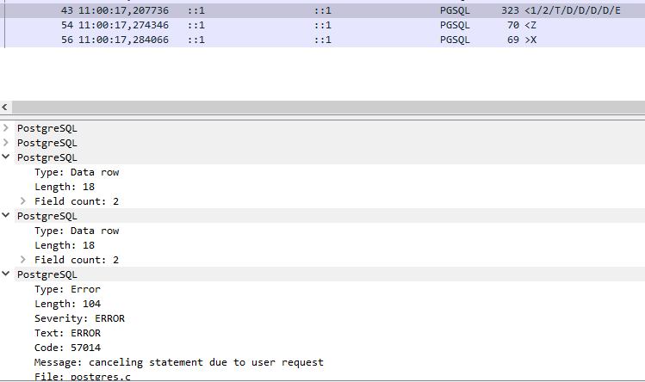This screenshot has width=645, height=382.
Task: Expand the second collapsed PostgreSQL node
Action: [x=6, y=143]
